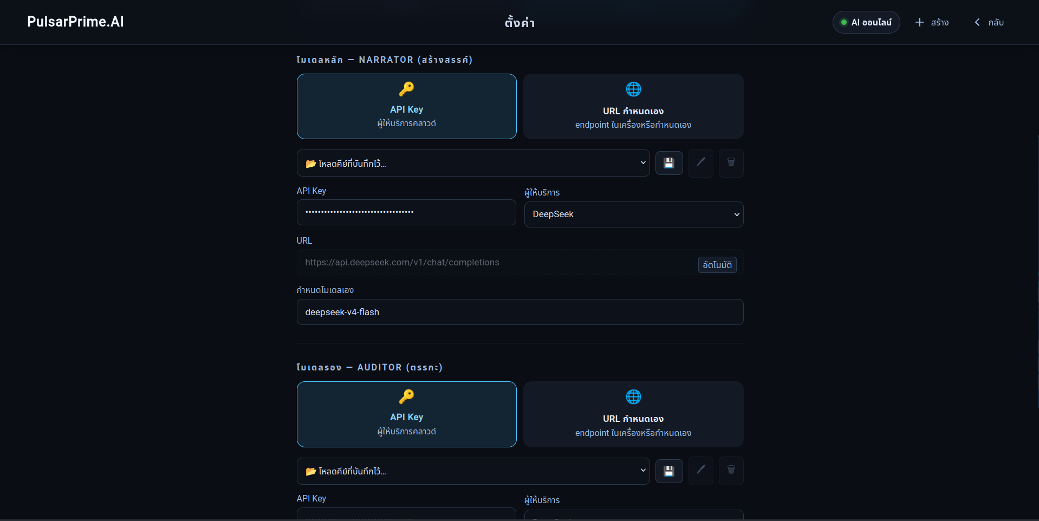Click the Auditor trash delete icon

pyautogui.click(x=731, y=471)
